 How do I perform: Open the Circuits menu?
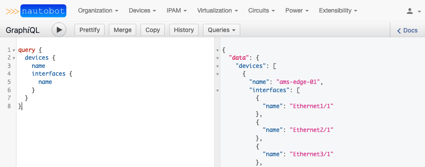(262, 11)
